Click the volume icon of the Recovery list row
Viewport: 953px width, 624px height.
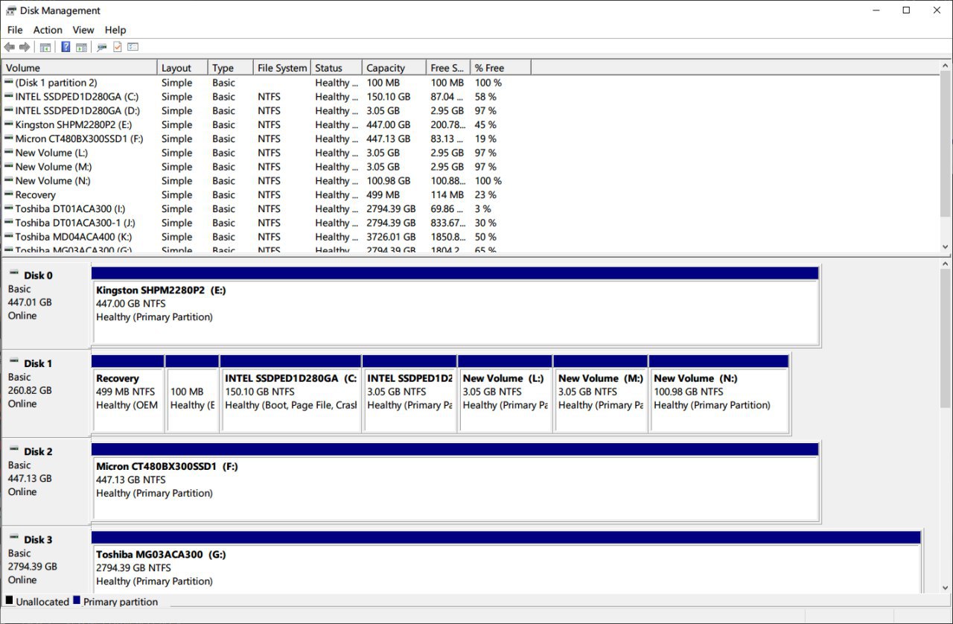pyautogui.click(x=8, y=194)
